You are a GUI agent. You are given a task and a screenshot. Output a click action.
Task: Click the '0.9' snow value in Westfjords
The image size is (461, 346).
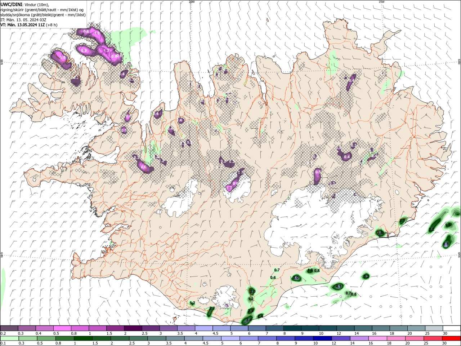click(84, 50)
